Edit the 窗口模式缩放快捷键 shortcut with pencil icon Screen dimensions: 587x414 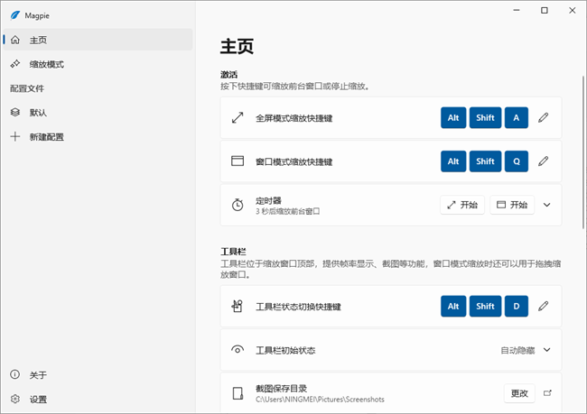click(x=543, y=161)
